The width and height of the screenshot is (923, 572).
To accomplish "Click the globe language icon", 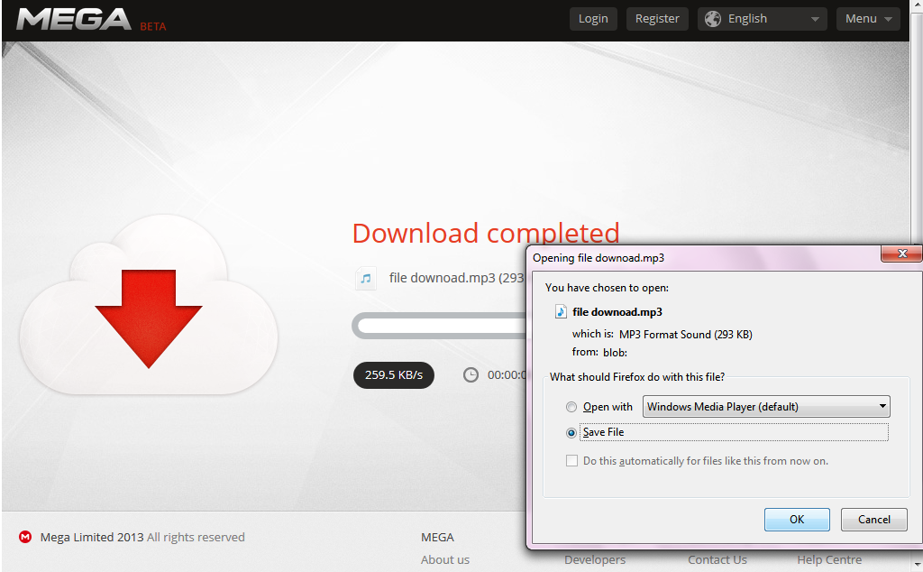I will coord(713,19).
